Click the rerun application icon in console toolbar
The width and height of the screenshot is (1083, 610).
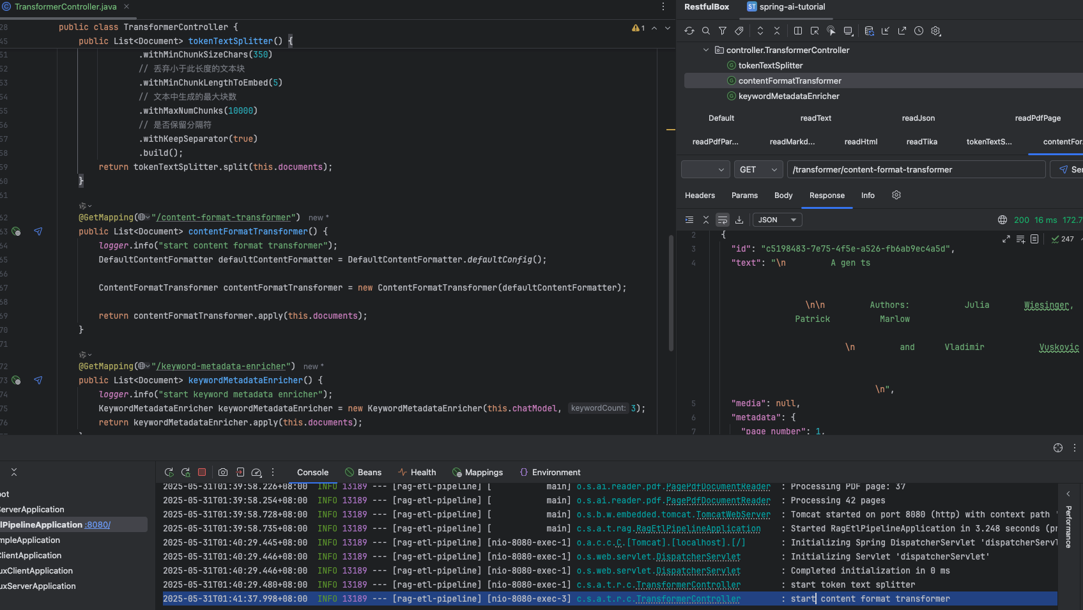click(169, 472)
